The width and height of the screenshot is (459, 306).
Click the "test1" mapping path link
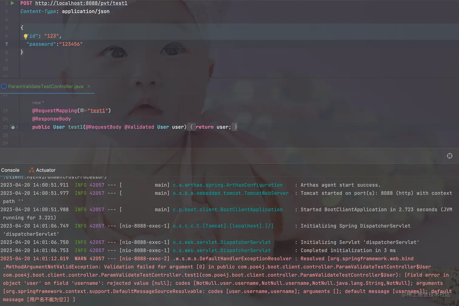97,110
